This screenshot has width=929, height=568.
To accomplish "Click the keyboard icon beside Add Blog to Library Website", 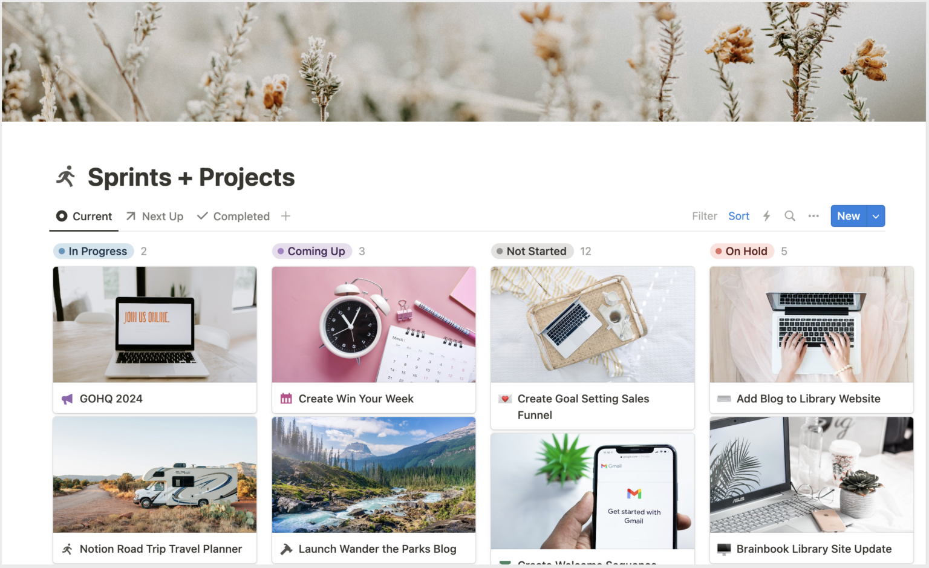I will coord(724,399).
